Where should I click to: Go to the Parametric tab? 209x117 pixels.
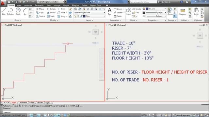pyautogui.click(x=39, y=5)
